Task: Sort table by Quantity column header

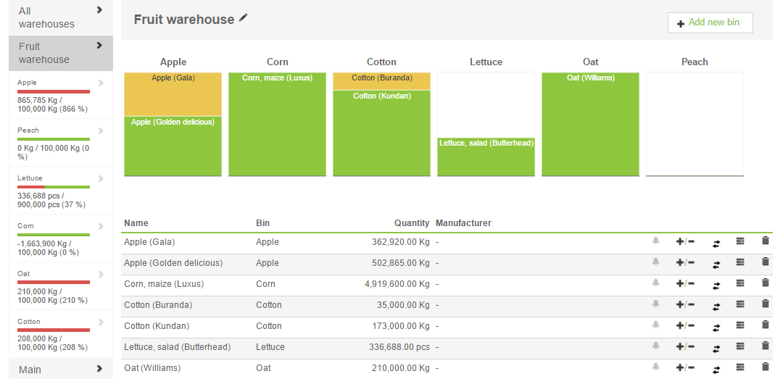Action: click(411, 223)
